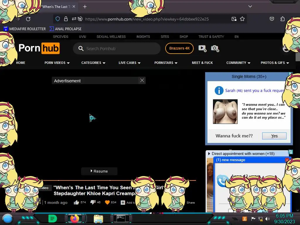Expand the CATEGORIES dropdown
The height and width of the screenshot is (225, 300).
tap(93, 63)
